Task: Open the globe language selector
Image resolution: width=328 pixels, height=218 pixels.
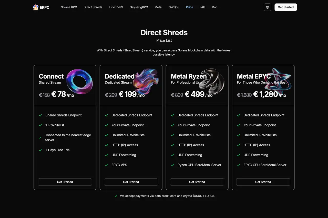Action: [267, 7]
